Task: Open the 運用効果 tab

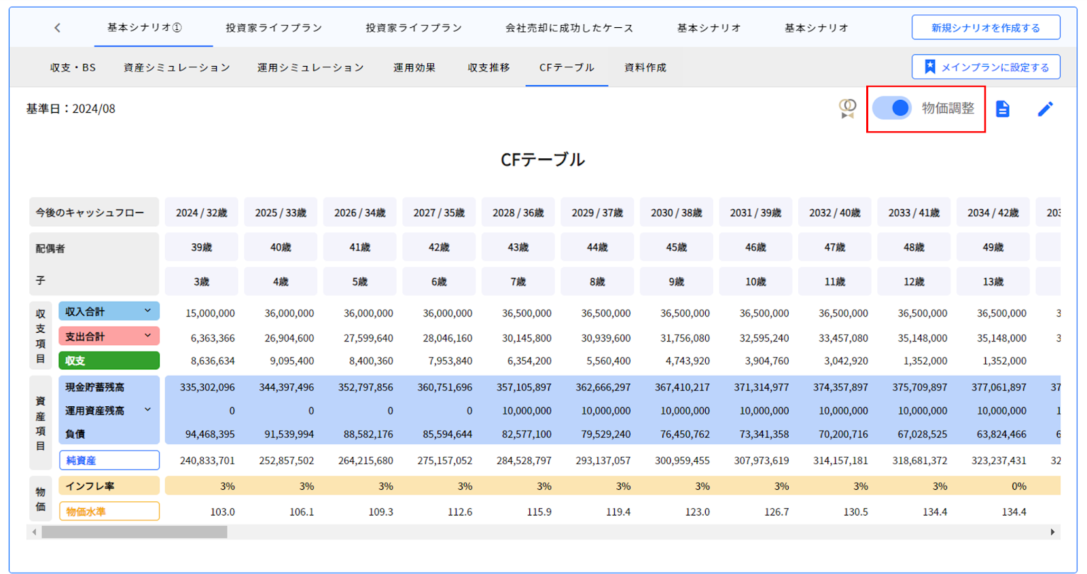Action: (x=414, y=67)
